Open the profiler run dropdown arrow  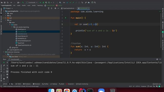click(x=51, y=3)
